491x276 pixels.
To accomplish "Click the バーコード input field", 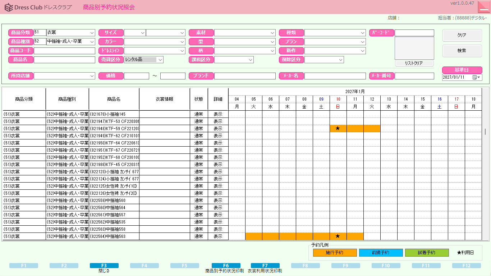I will pyautogui.click(x=414, y=33).
